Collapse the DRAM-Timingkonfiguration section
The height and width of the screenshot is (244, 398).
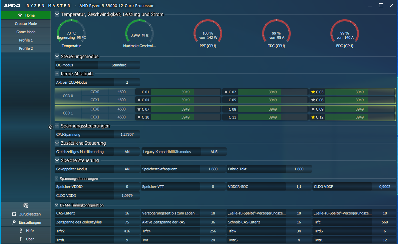pyautogui.click(x=57, y=205)
